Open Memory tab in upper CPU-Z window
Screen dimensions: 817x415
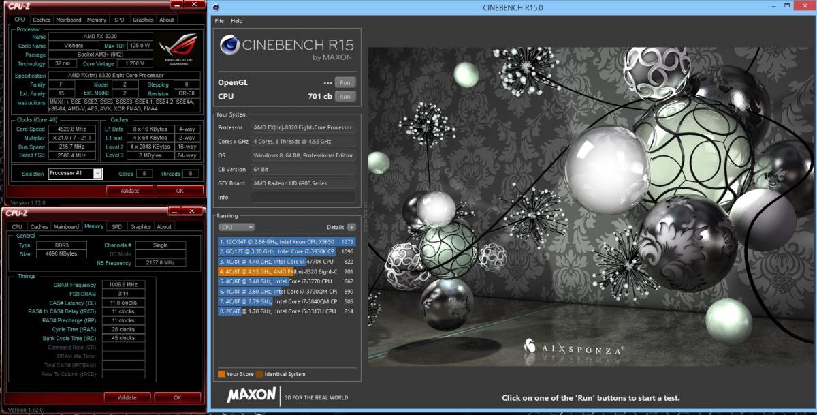[x=97, y=20]
